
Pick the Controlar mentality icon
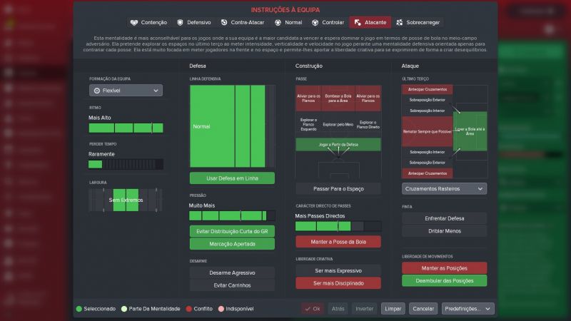pos(315,23)
